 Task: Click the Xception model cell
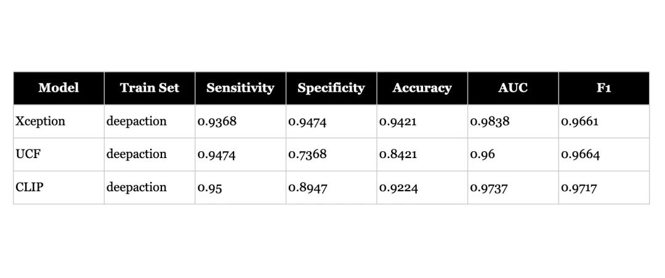40,121
